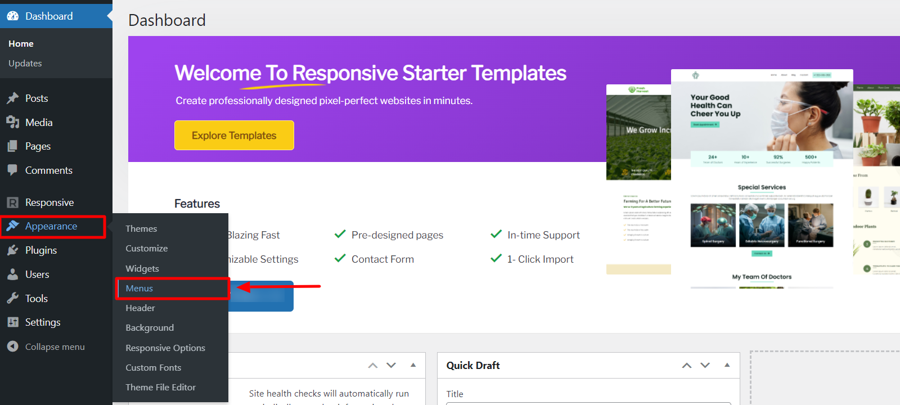Viewport: 900px width, 405px height.
Task: Click the Responsive theme icon
Action: click(x=13, y=202)
